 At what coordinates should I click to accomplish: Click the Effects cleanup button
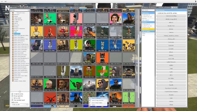(x=171, y=52)
